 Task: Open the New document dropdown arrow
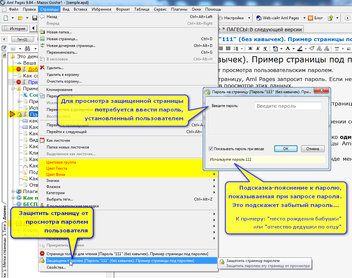pyautogui.click(x=13, y=18)
